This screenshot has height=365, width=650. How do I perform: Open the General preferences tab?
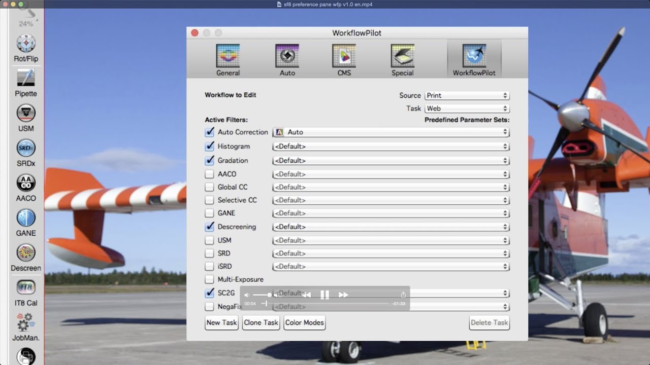(228, 60)
